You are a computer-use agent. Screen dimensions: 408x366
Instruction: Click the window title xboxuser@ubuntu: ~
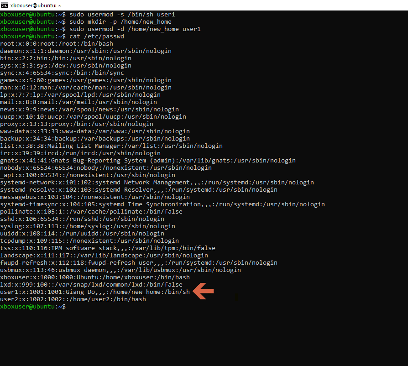click(x=36, y=5)
